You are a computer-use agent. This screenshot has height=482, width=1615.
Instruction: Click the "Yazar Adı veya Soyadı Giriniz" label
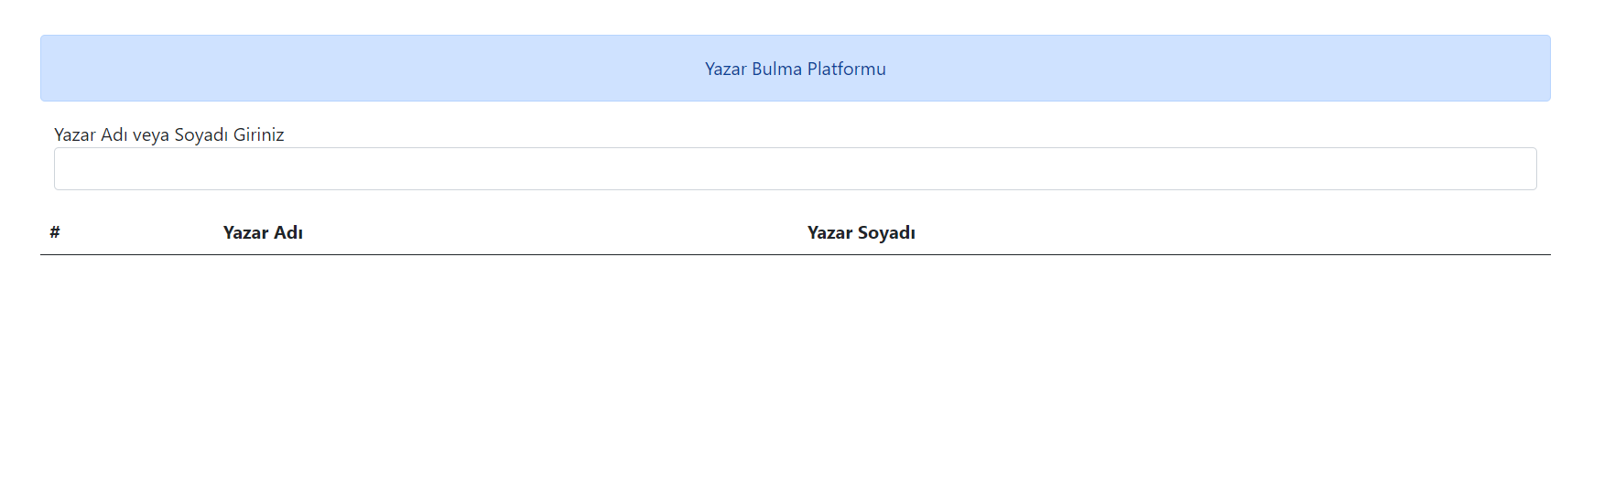[x=169, y=135]
